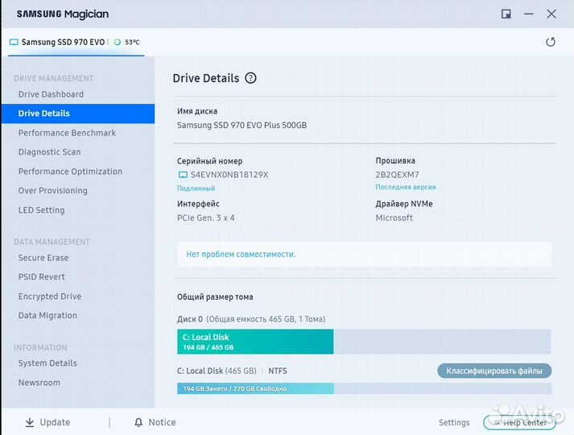Open LED Setting

click(41, 210)
